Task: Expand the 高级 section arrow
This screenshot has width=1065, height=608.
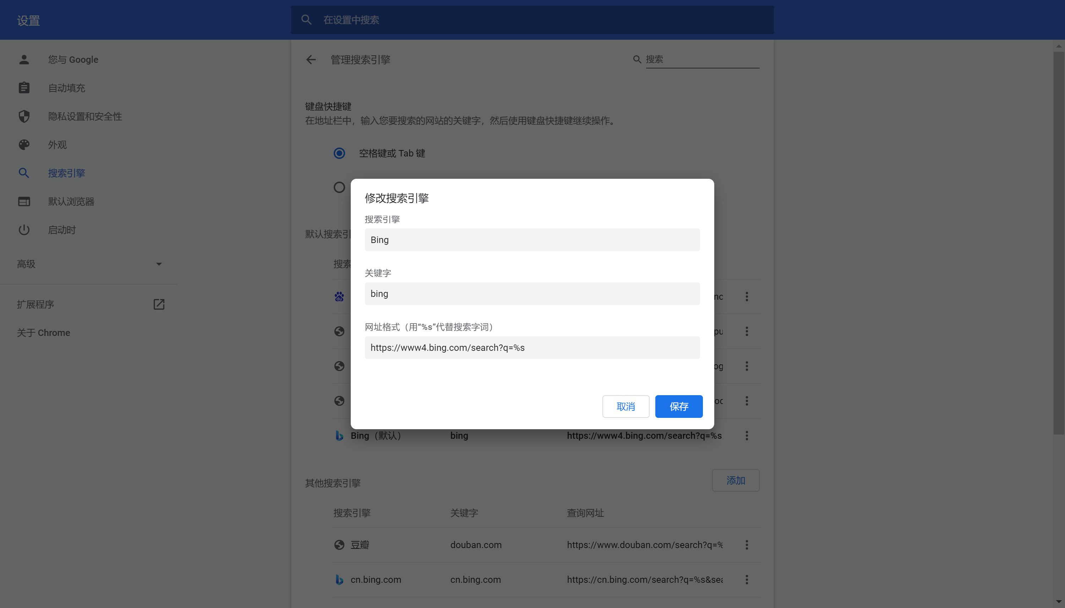Action: pos(159,264)
